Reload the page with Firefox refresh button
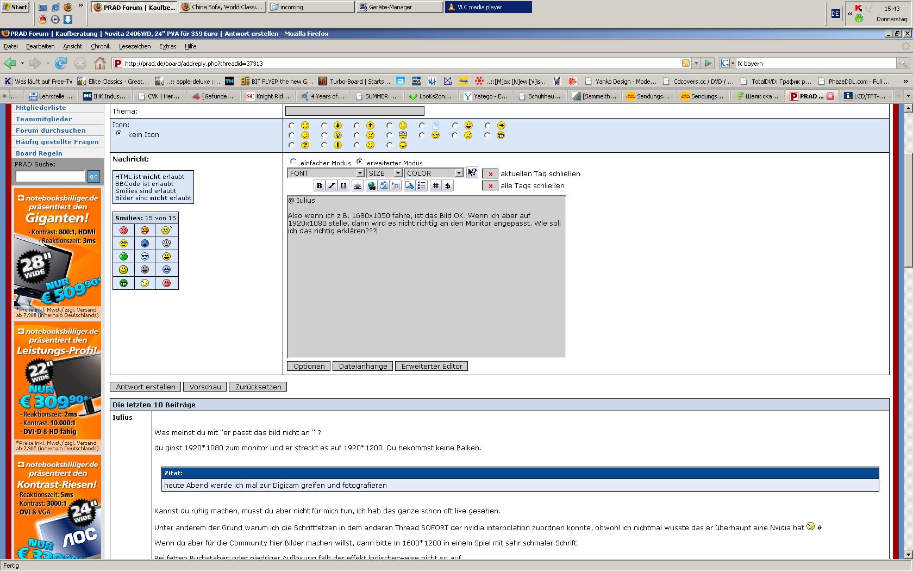 tap(61, 64)
